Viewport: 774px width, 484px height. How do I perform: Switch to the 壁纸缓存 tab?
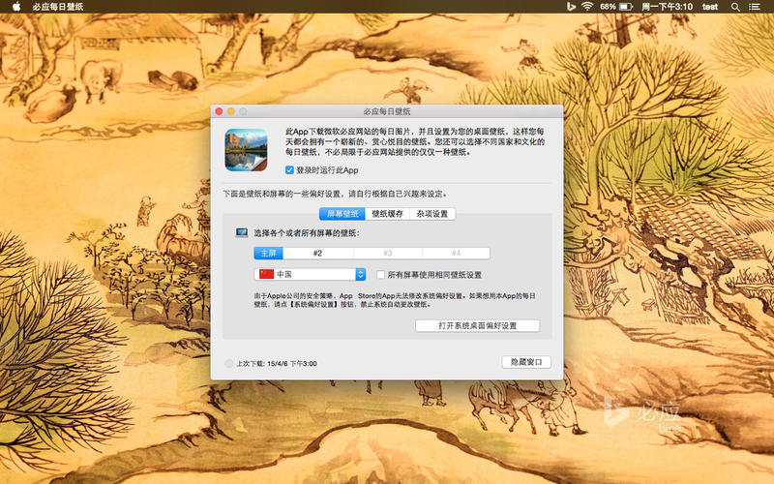coord(388,214)
